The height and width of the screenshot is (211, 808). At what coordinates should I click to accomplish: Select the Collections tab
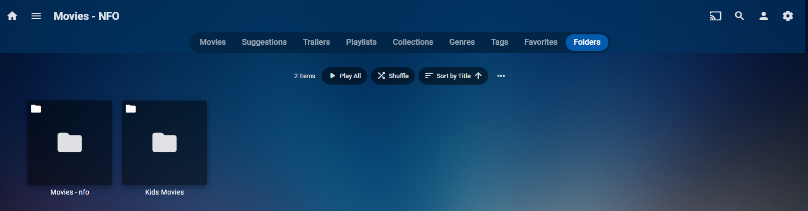[x=413, y=42]
